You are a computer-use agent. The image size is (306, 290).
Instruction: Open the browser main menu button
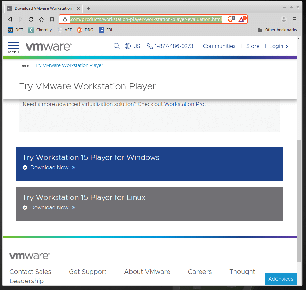[294, 19]
